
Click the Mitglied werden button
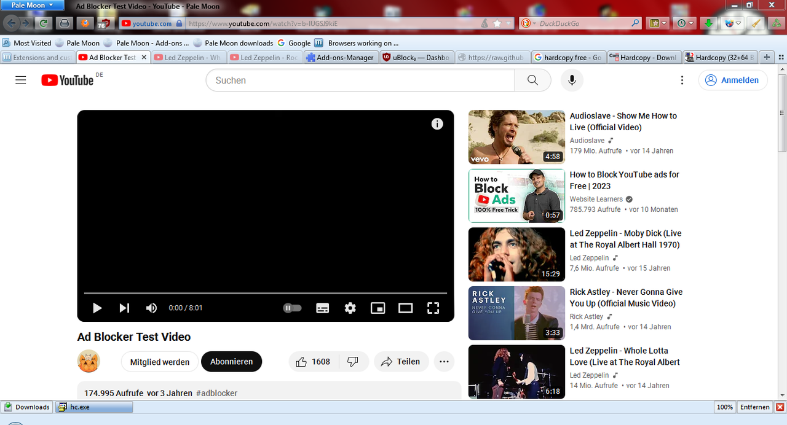160,362
